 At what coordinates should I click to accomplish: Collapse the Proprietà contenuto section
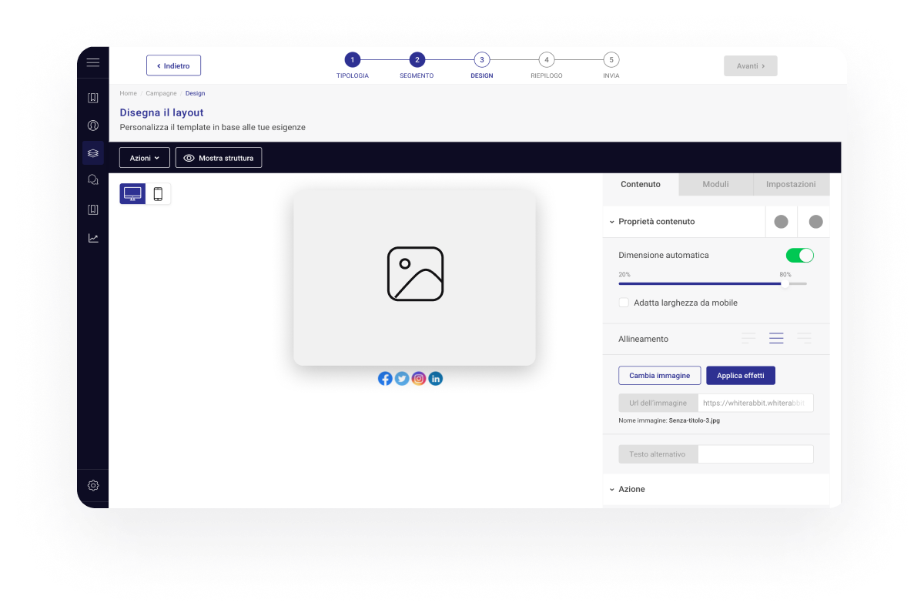[612, 222]
